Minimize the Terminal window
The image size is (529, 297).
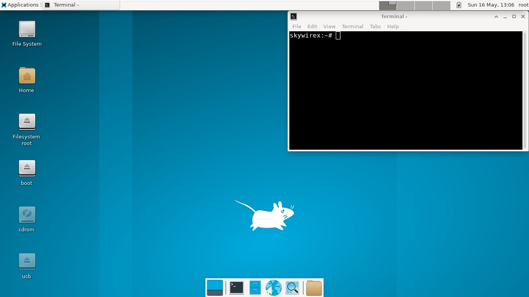(x=505, y=16)
